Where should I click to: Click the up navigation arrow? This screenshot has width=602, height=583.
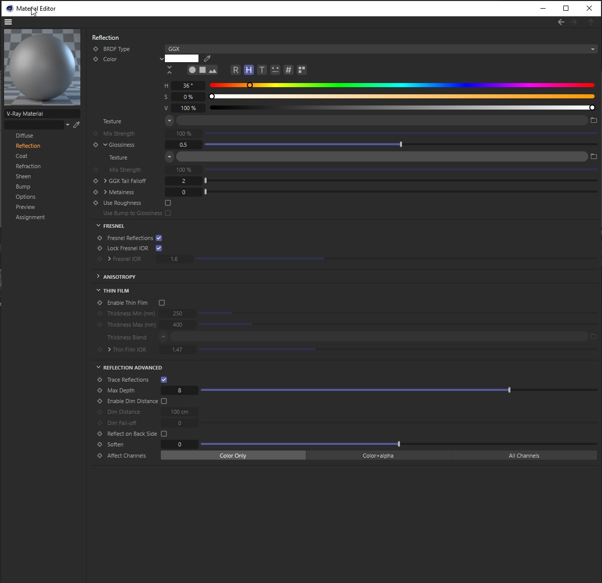[591, 22]
